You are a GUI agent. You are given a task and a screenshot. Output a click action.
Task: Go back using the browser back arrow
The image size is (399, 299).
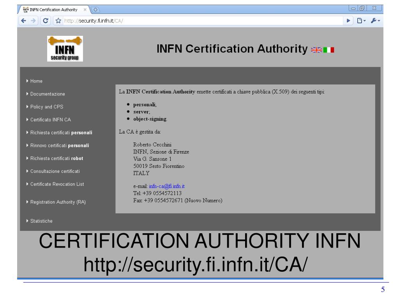coord(24,21)
